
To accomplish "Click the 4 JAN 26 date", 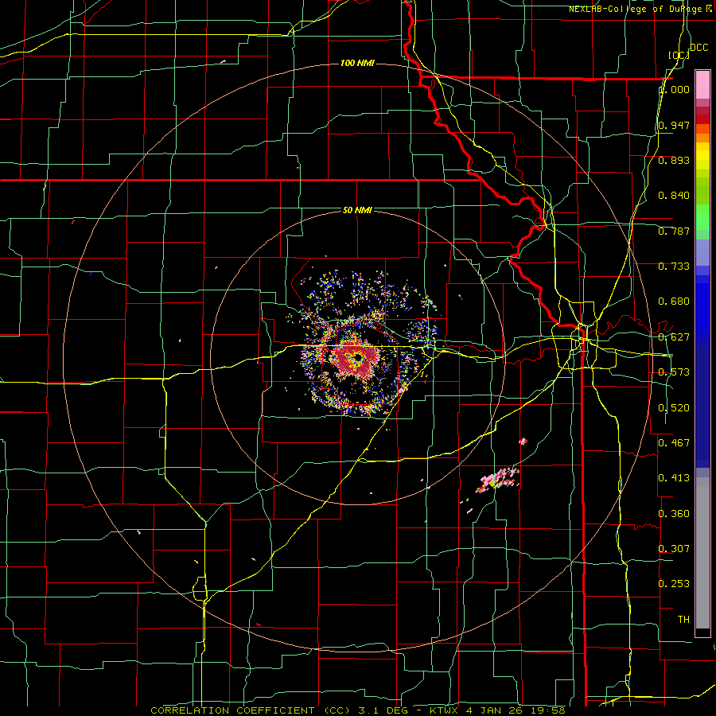I will tap(495, 710).
